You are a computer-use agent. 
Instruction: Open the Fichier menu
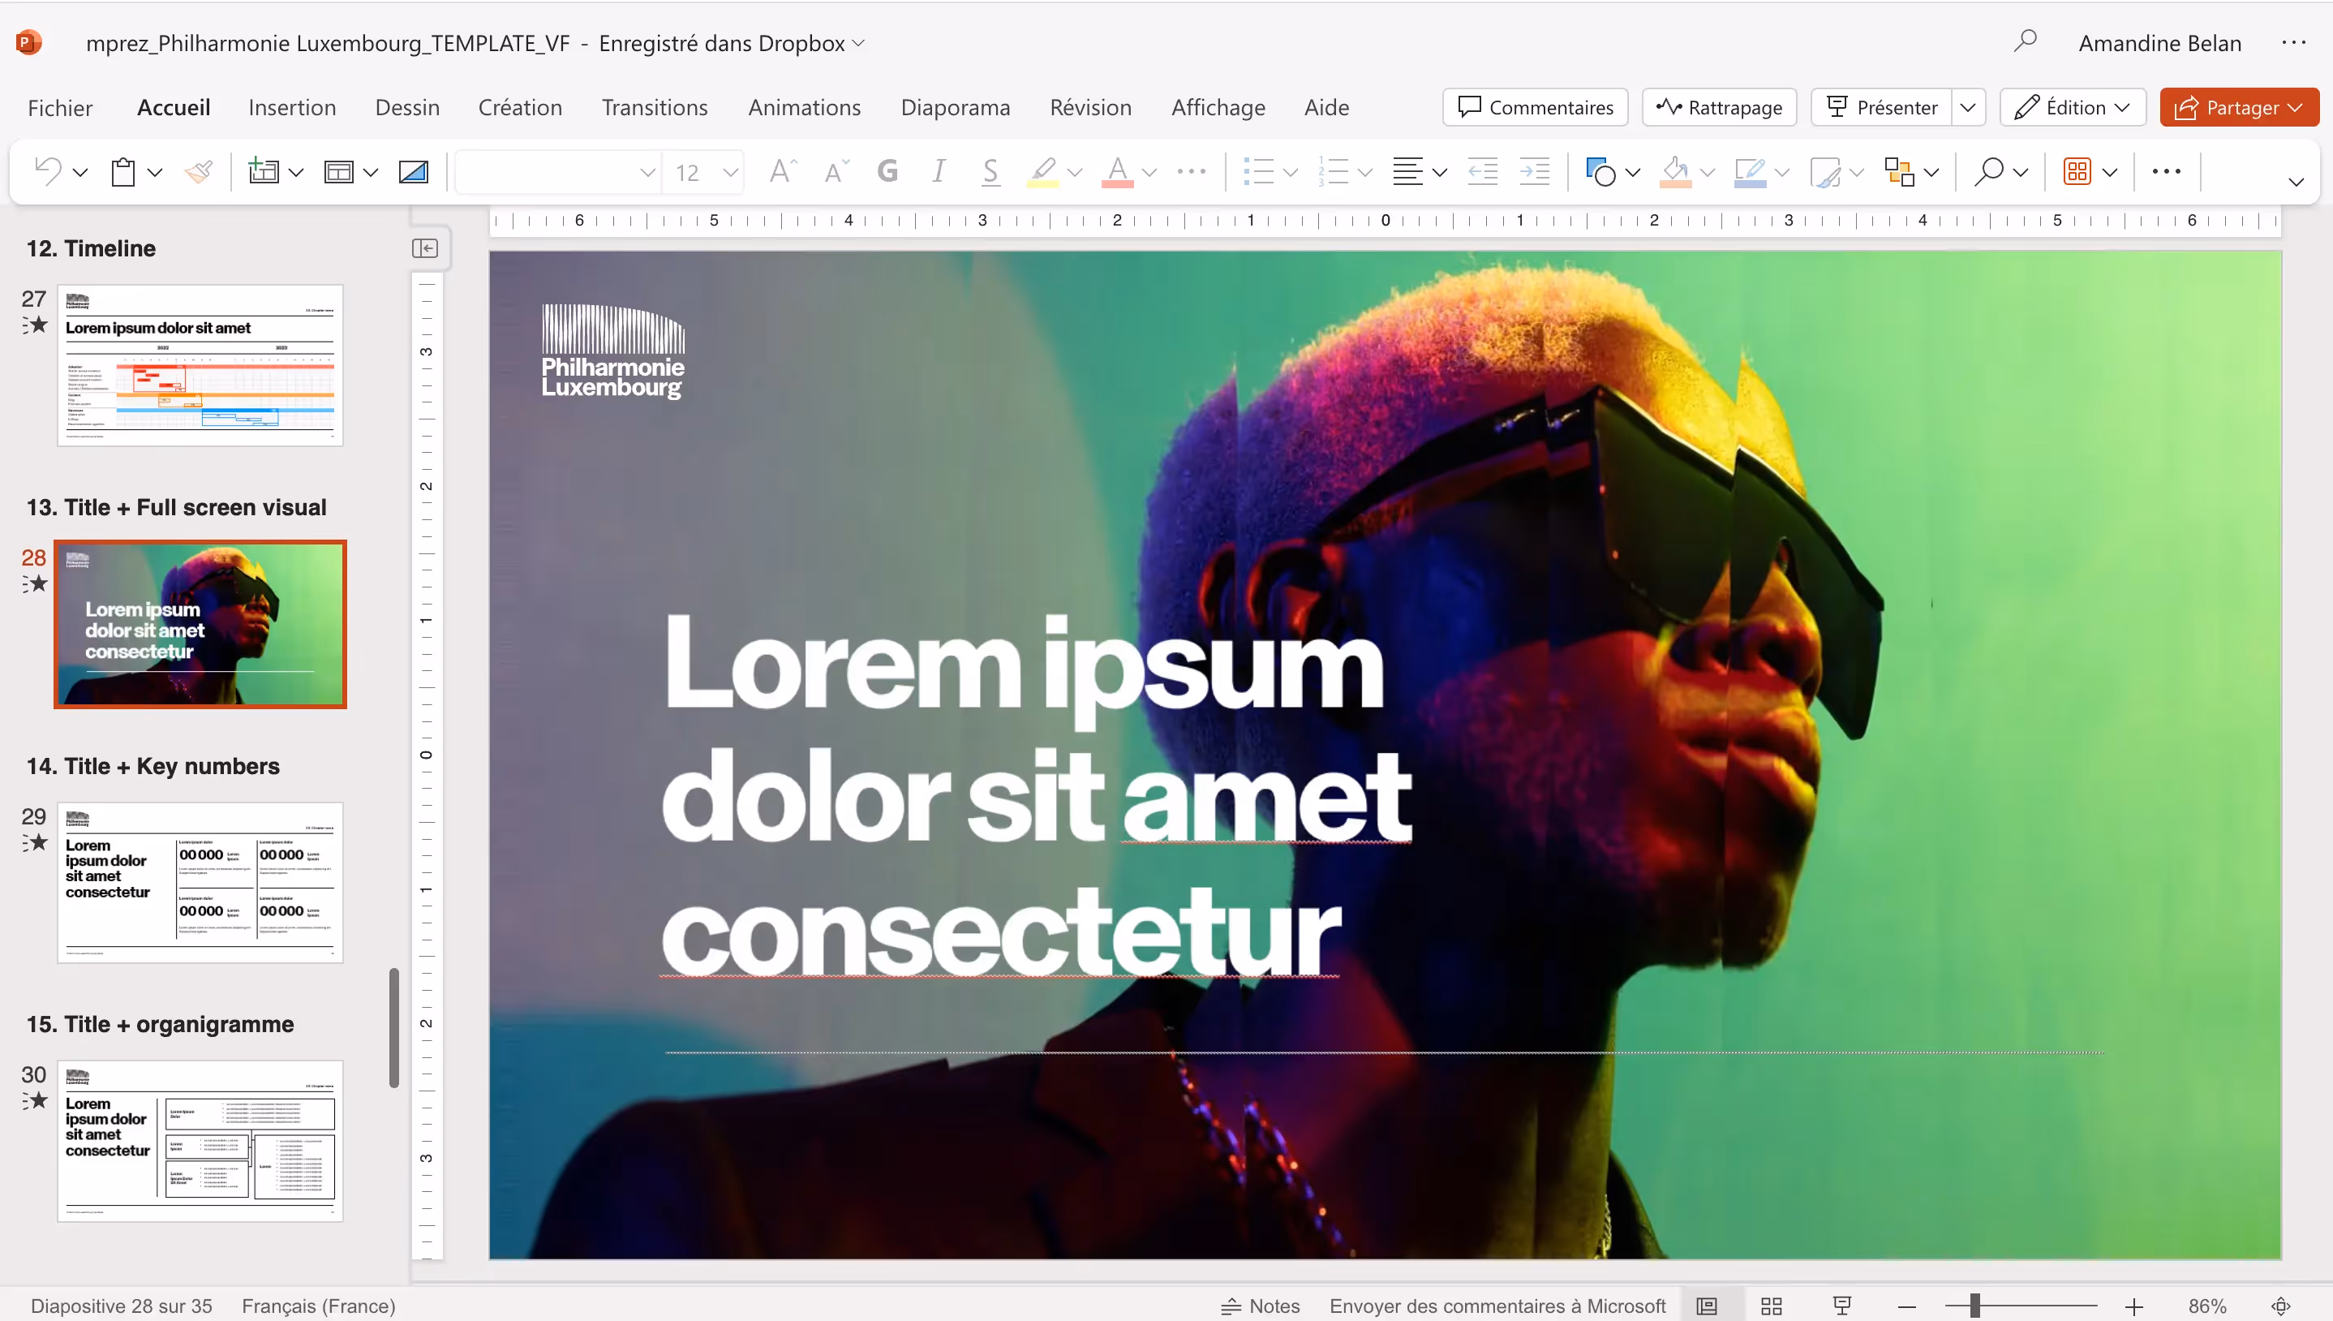tap(60, 107)
